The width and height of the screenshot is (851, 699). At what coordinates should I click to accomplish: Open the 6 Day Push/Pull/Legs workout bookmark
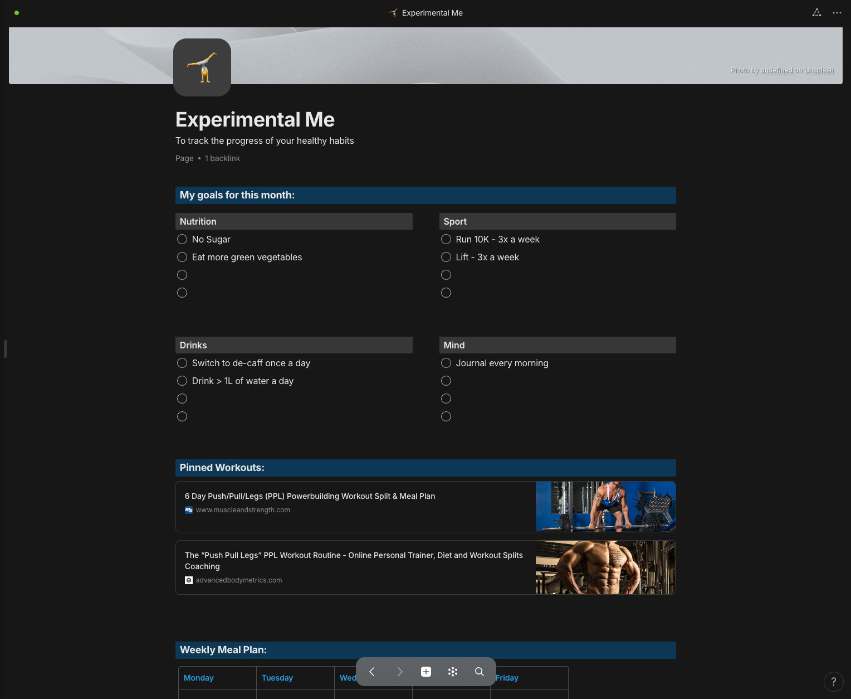click(x=310, y=496)
